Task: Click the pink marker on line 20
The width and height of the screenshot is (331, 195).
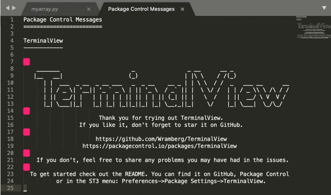Action: 27,153
